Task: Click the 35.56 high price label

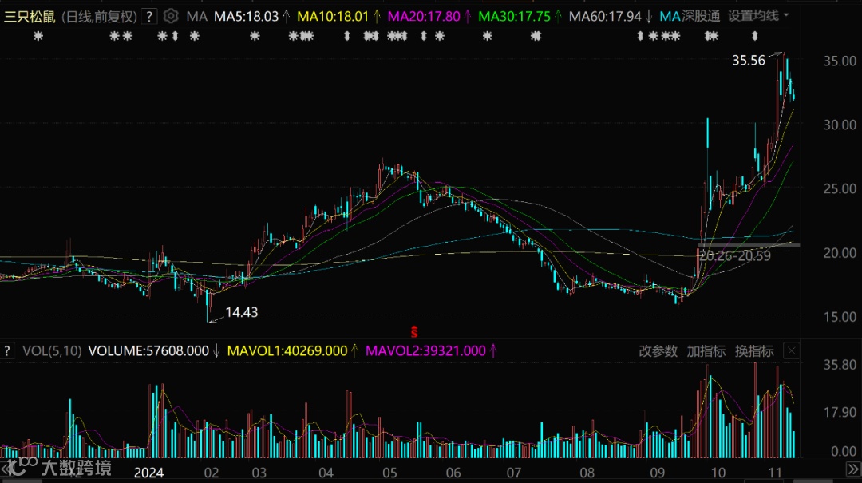Action: tap(748, 61)
